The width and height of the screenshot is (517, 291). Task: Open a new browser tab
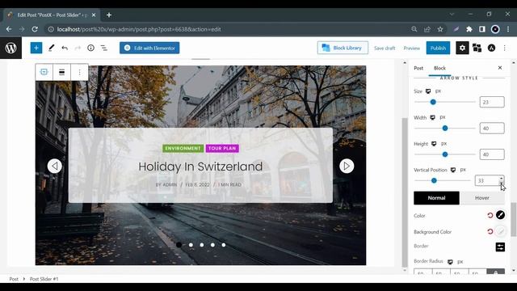click(109, 15)
